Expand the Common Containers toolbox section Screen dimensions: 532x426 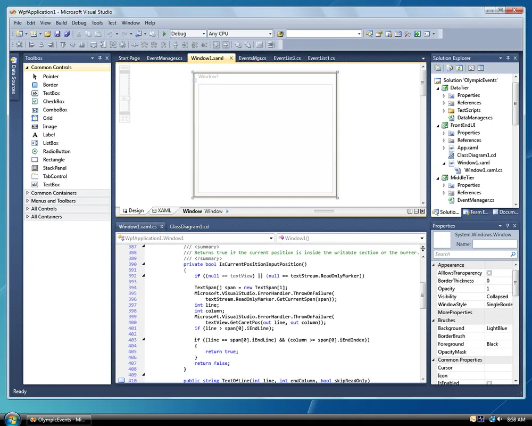coord(53,193)
